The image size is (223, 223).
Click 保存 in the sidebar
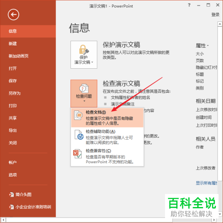click(28, 81)
